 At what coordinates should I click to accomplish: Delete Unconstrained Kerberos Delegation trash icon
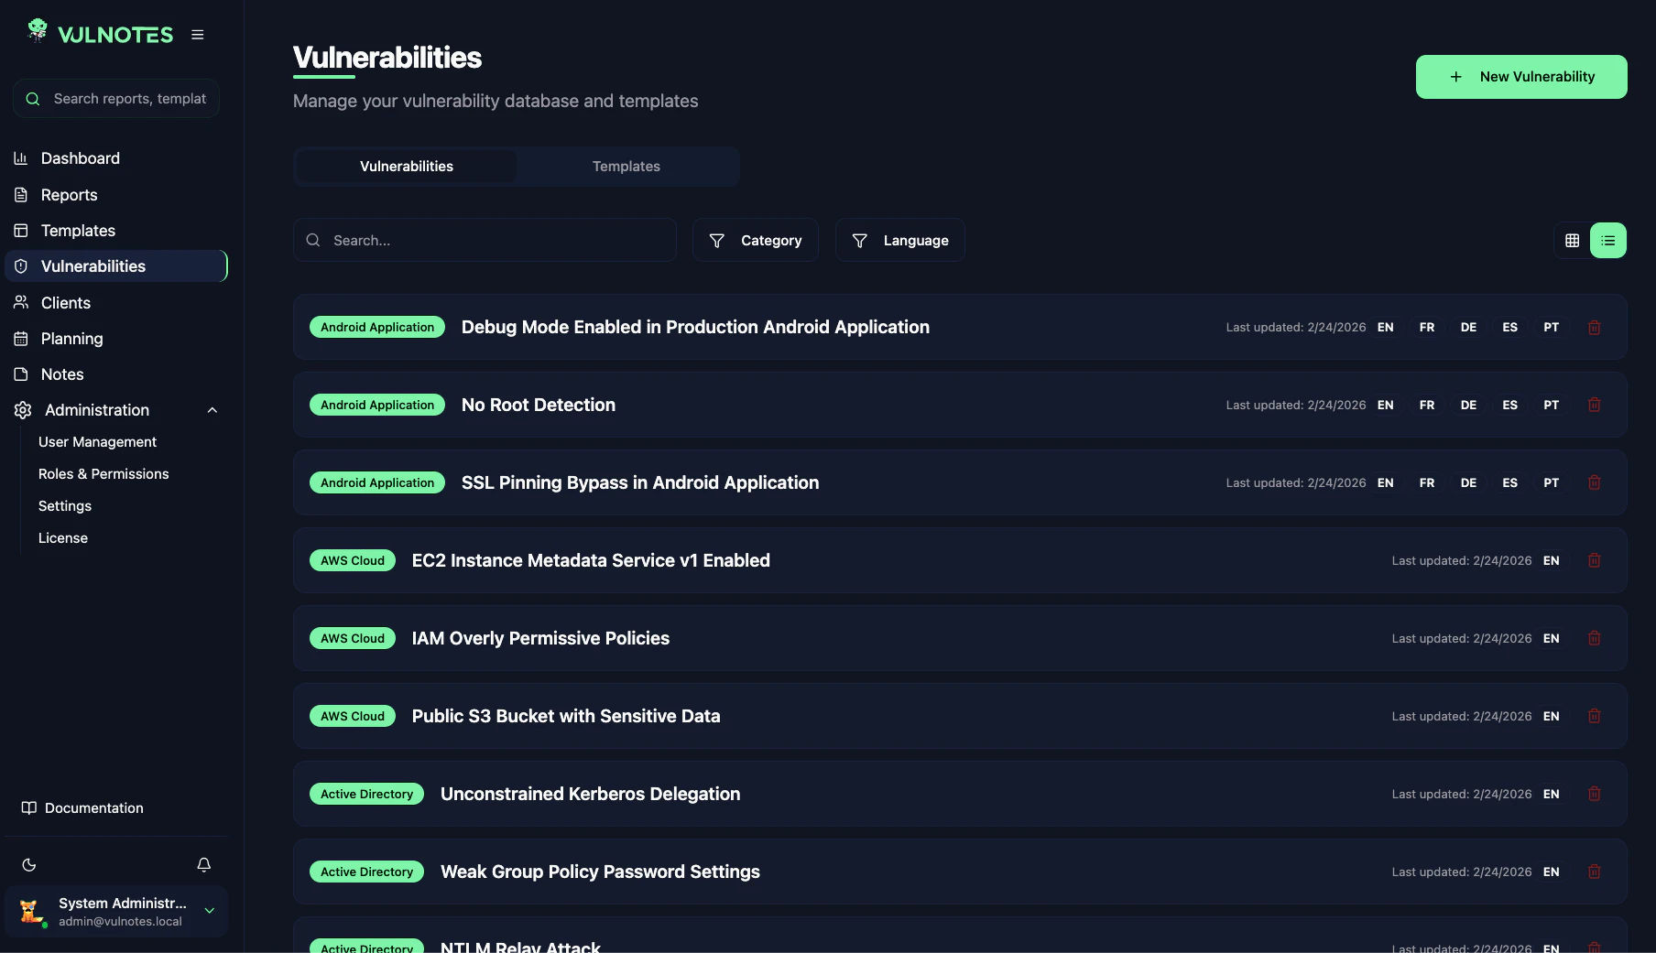[1595, 794]
